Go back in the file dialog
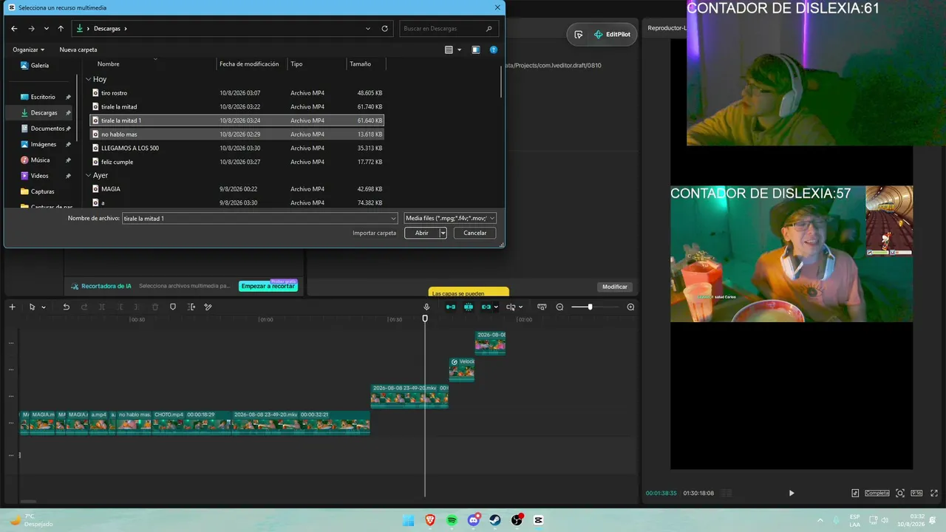946x532 pixels. (x=14, y=28)
